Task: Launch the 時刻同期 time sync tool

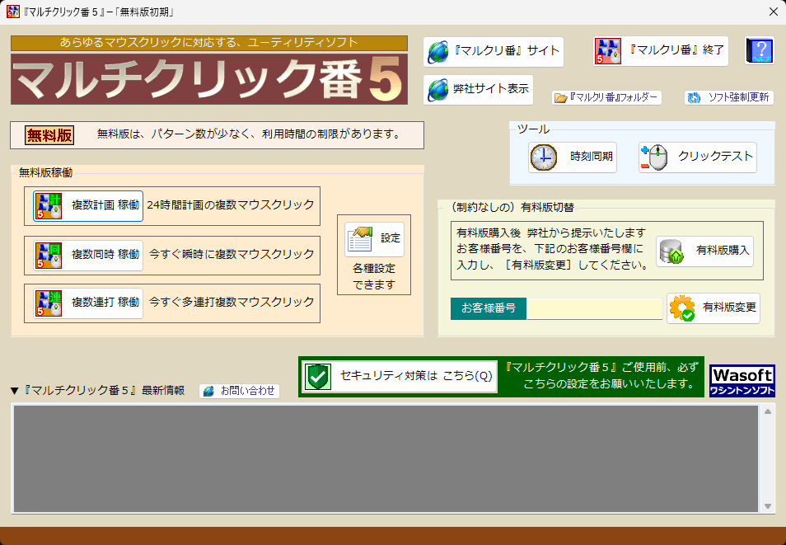Action: tap(573, 157)
